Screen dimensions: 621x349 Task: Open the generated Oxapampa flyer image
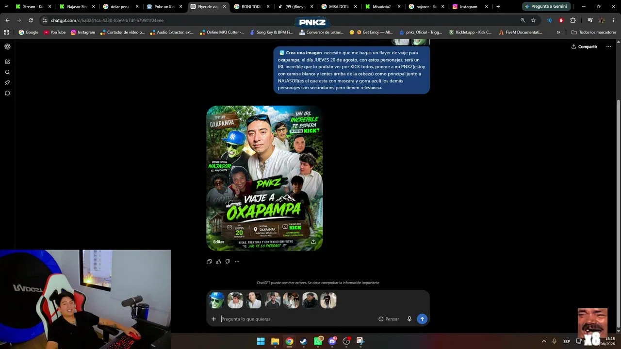tap(264, 178)
